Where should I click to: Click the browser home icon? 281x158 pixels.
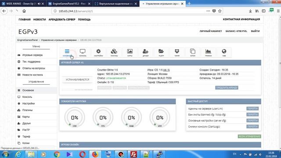(24, 11)
